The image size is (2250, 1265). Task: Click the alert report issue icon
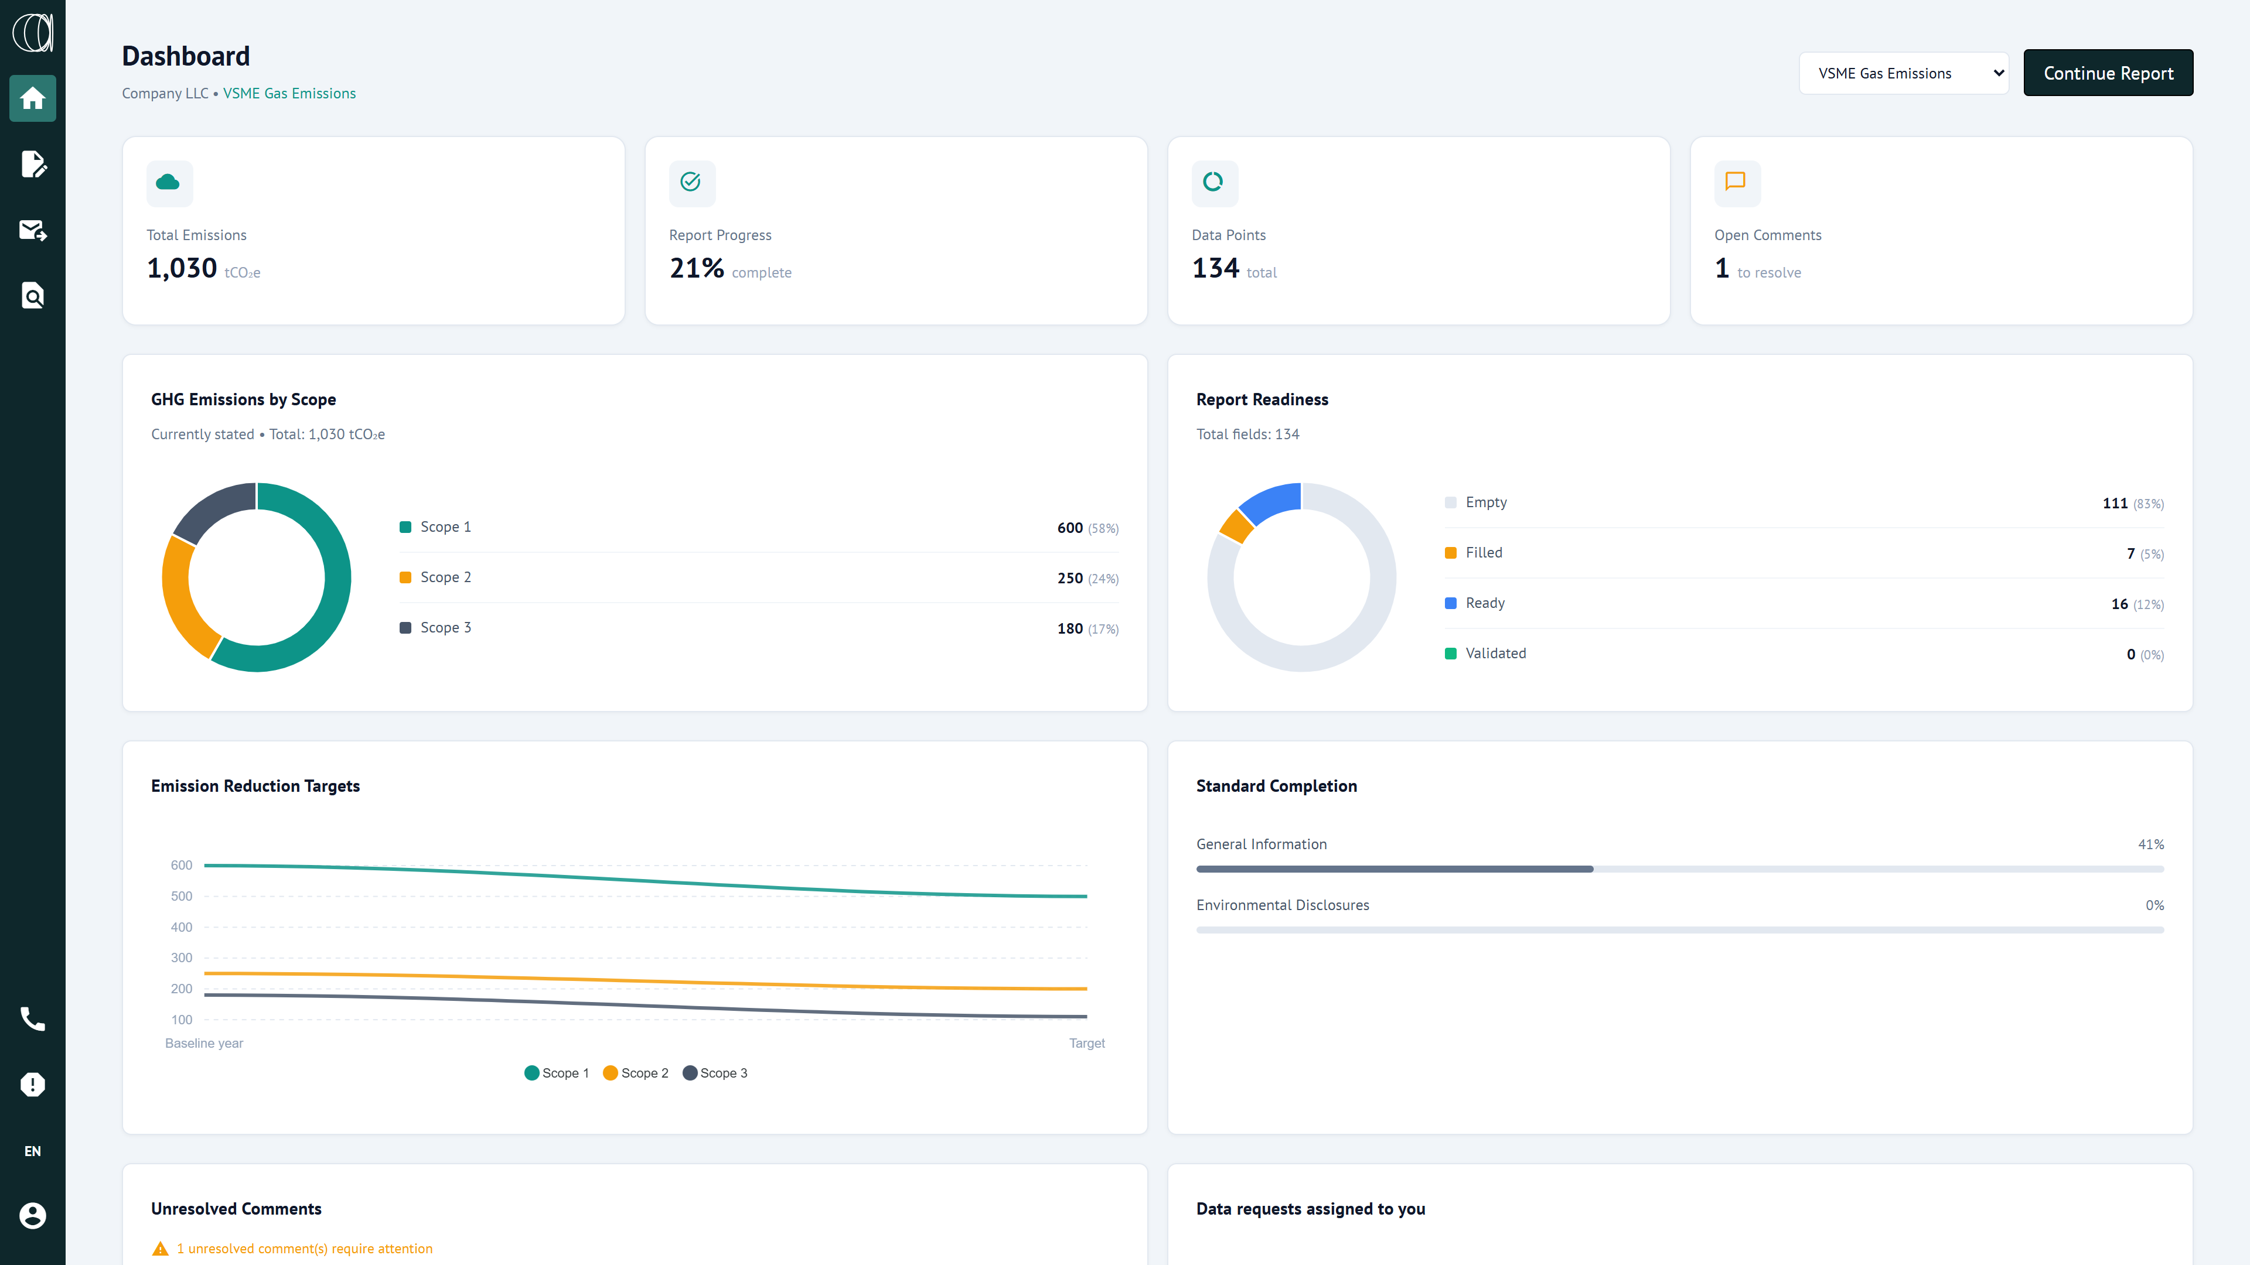[32, 1084]
